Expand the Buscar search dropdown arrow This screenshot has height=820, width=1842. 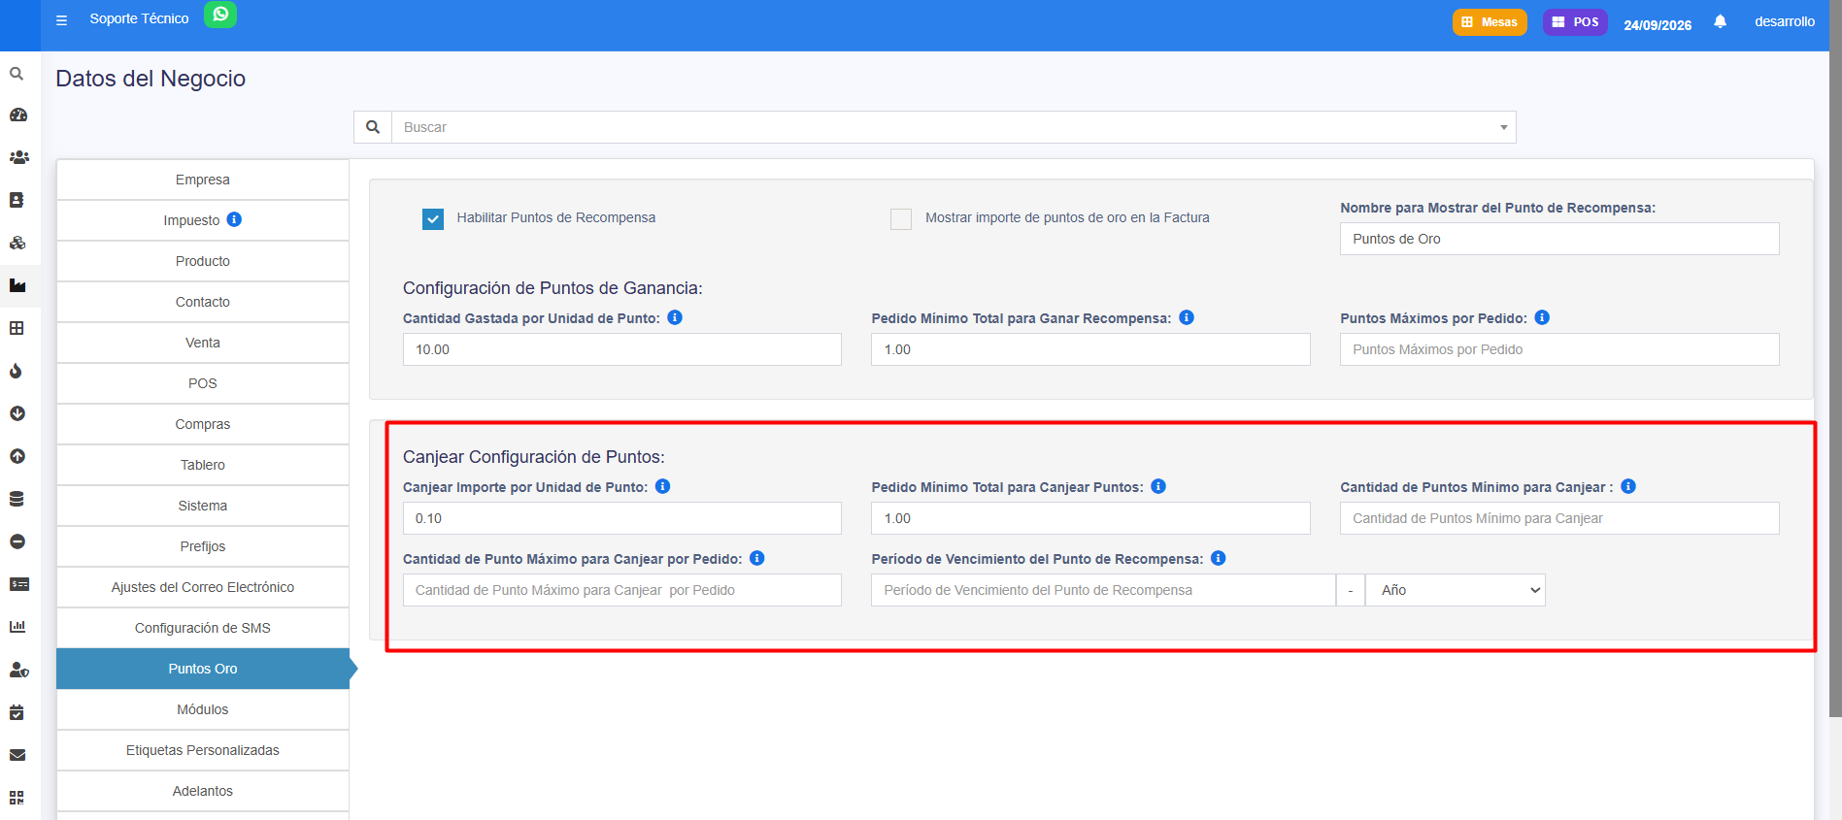pos(1503,127)
